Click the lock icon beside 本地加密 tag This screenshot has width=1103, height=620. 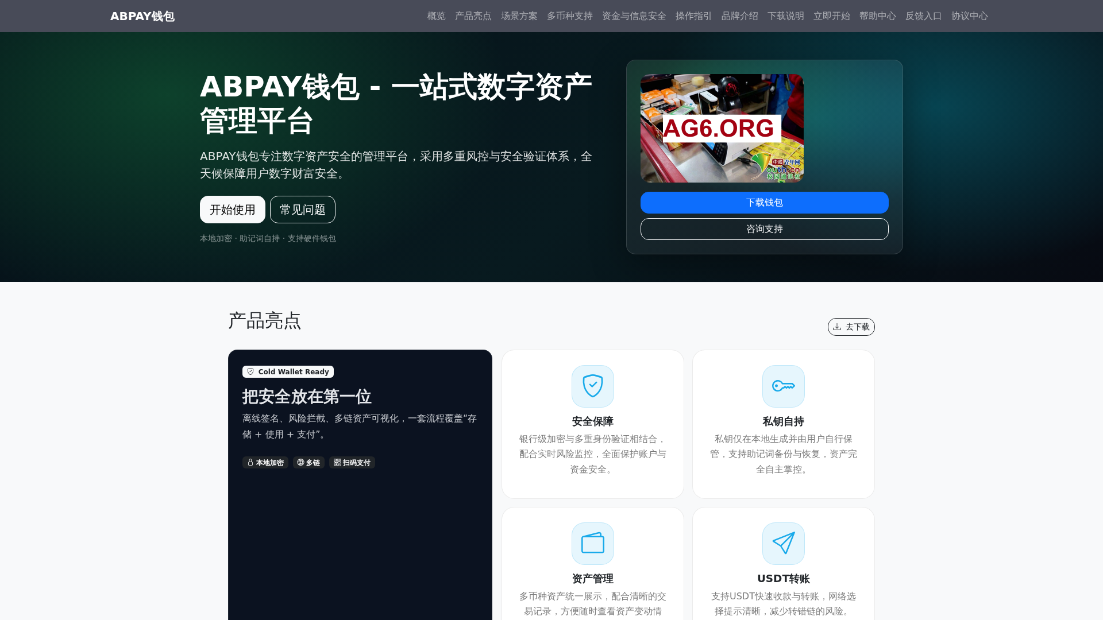(250, 462)
